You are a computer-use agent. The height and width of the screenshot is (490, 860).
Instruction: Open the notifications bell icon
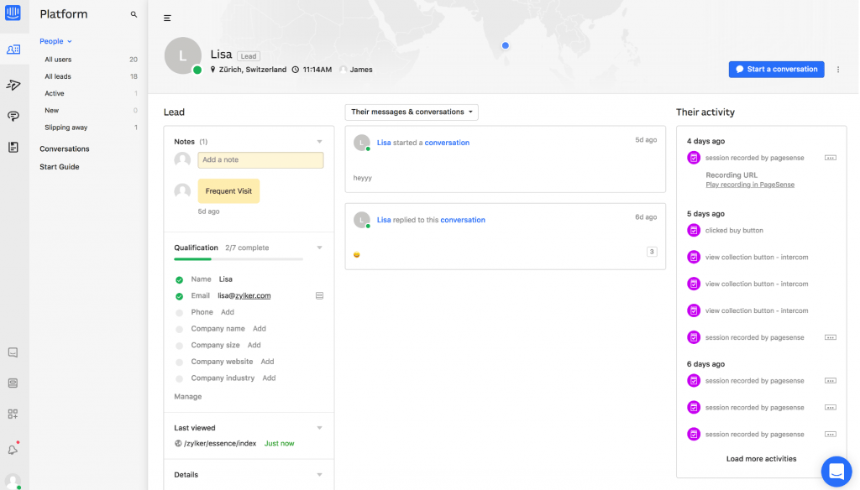pyautogui.click(x=13, y=449)
